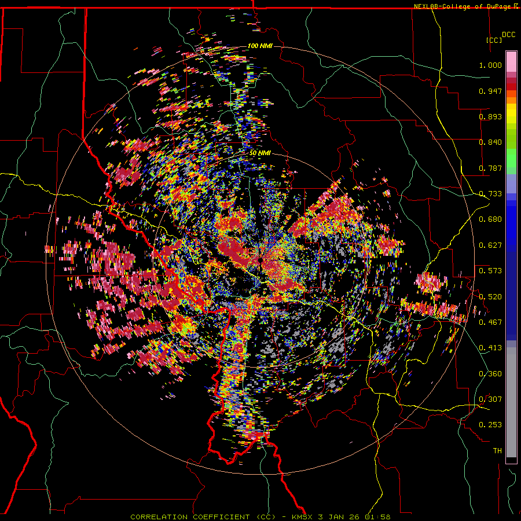Click the 0.467 legend value

[490, 322]
